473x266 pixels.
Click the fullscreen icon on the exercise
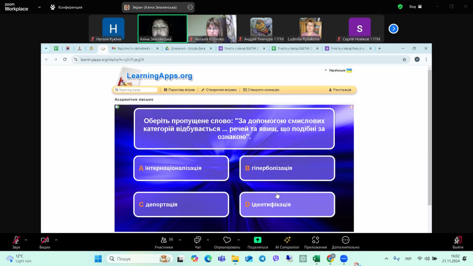coord(351,107)
